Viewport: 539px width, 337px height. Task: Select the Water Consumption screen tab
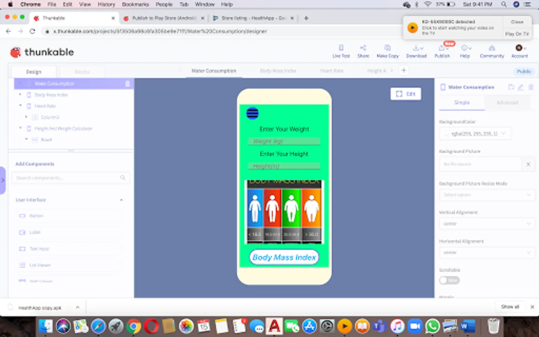click(214, 71)
